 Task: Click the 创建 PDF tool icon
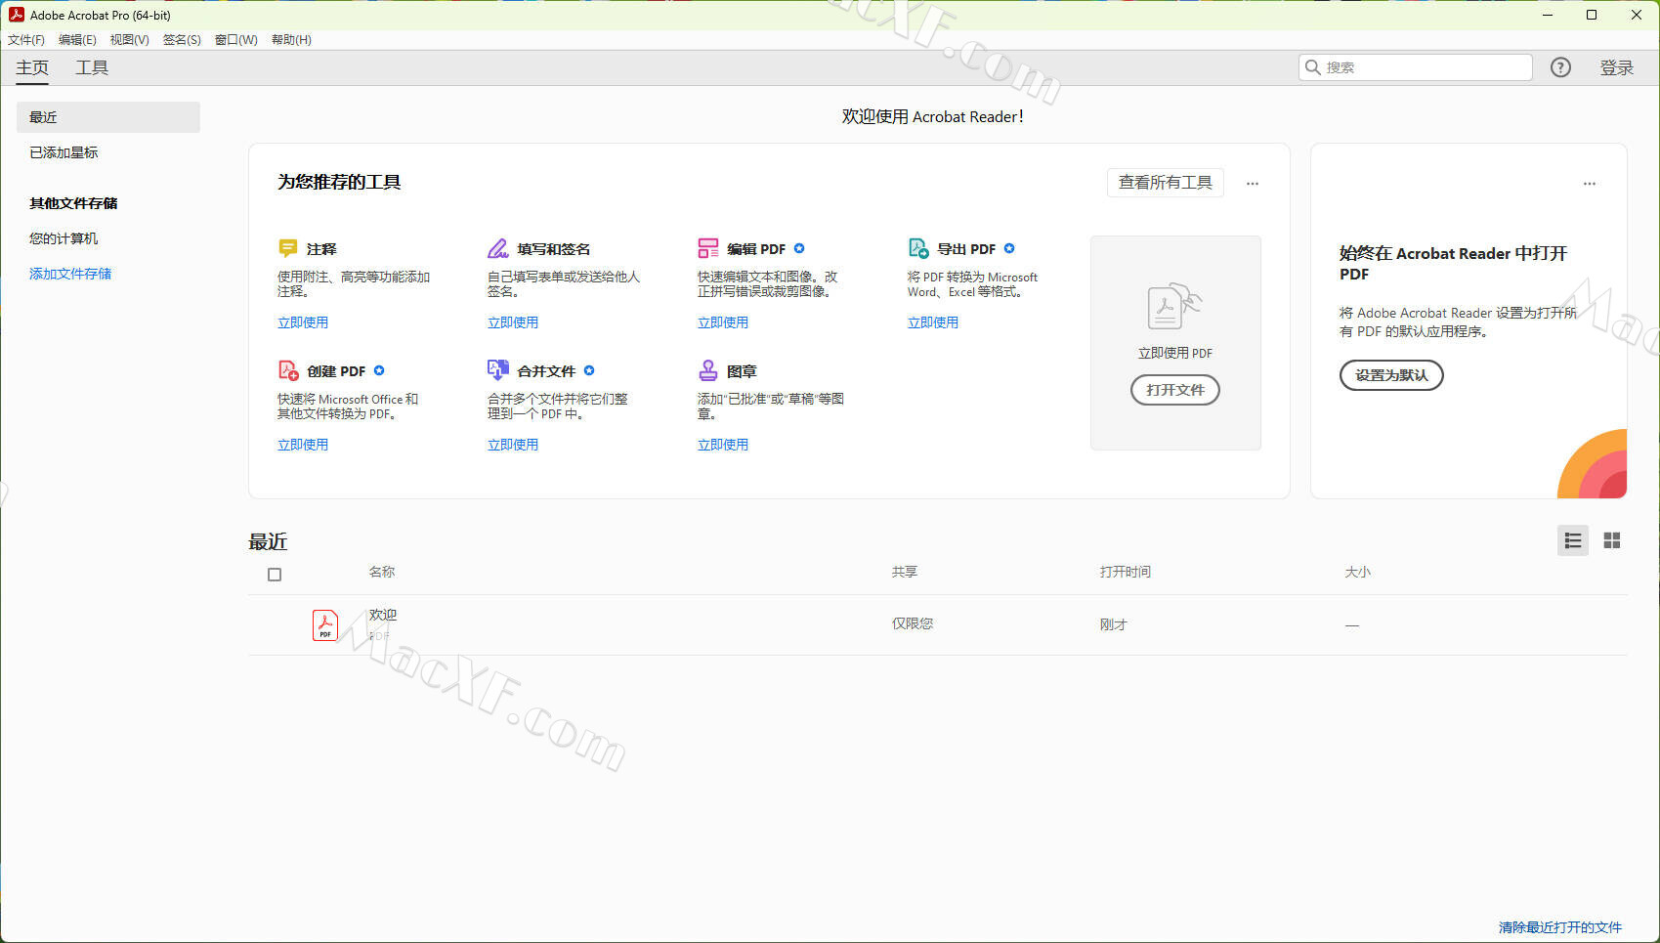coord(288,370)
